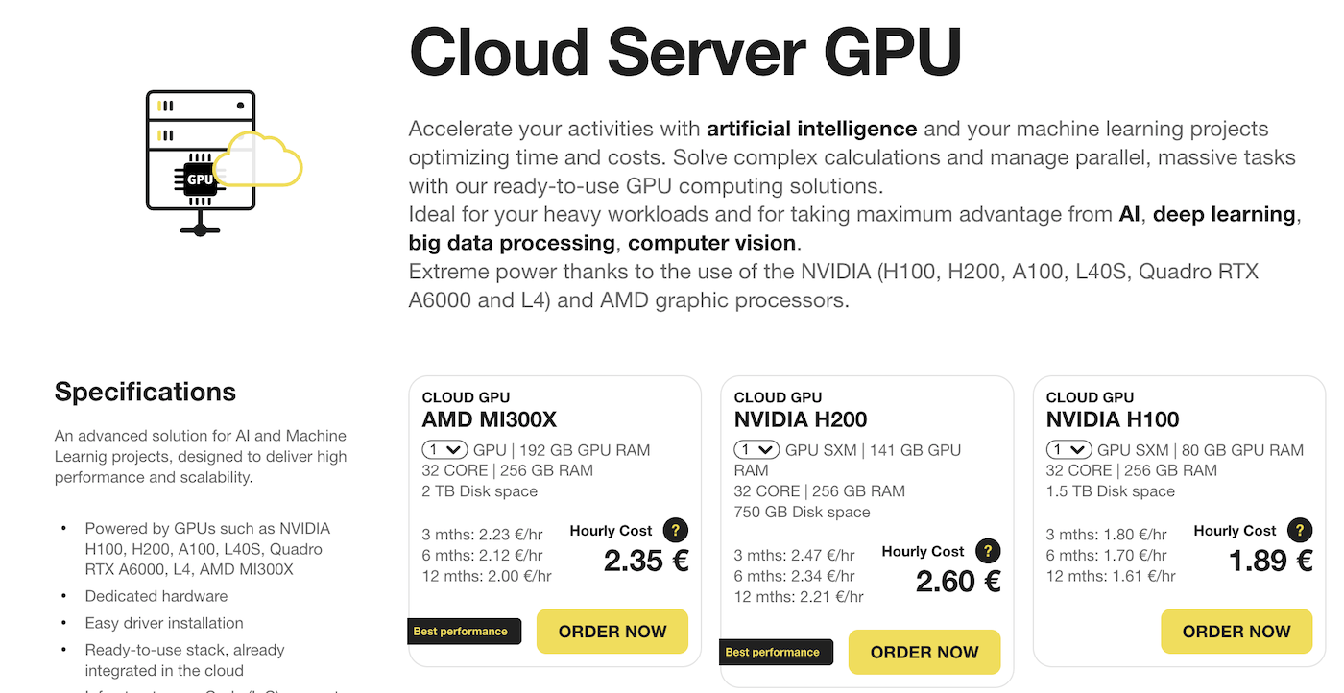
Task: Open the GPU count dropdown for NVIDIA H200
Action: (x=756, y=449)
